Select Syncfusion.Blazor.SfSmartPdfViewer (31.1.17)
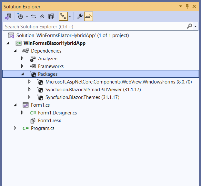This screenshot has height=186, width=201. pos(93,90)
